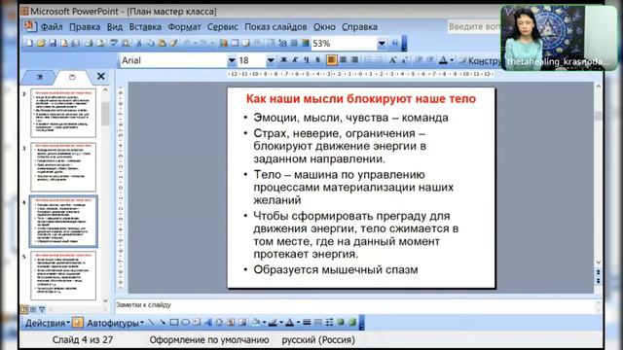The height and width of the screenshot is (350, 623).
Task: Open the Окно menu
Action: 324,27
